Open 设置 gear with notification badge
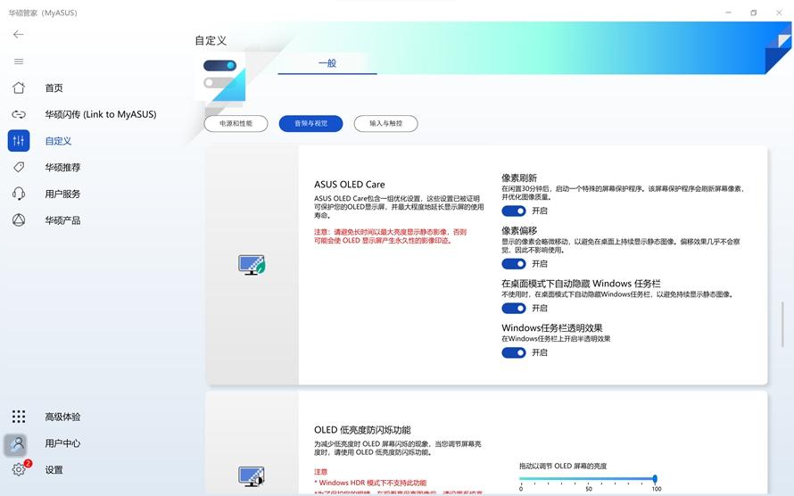 (x=18, y=470)
